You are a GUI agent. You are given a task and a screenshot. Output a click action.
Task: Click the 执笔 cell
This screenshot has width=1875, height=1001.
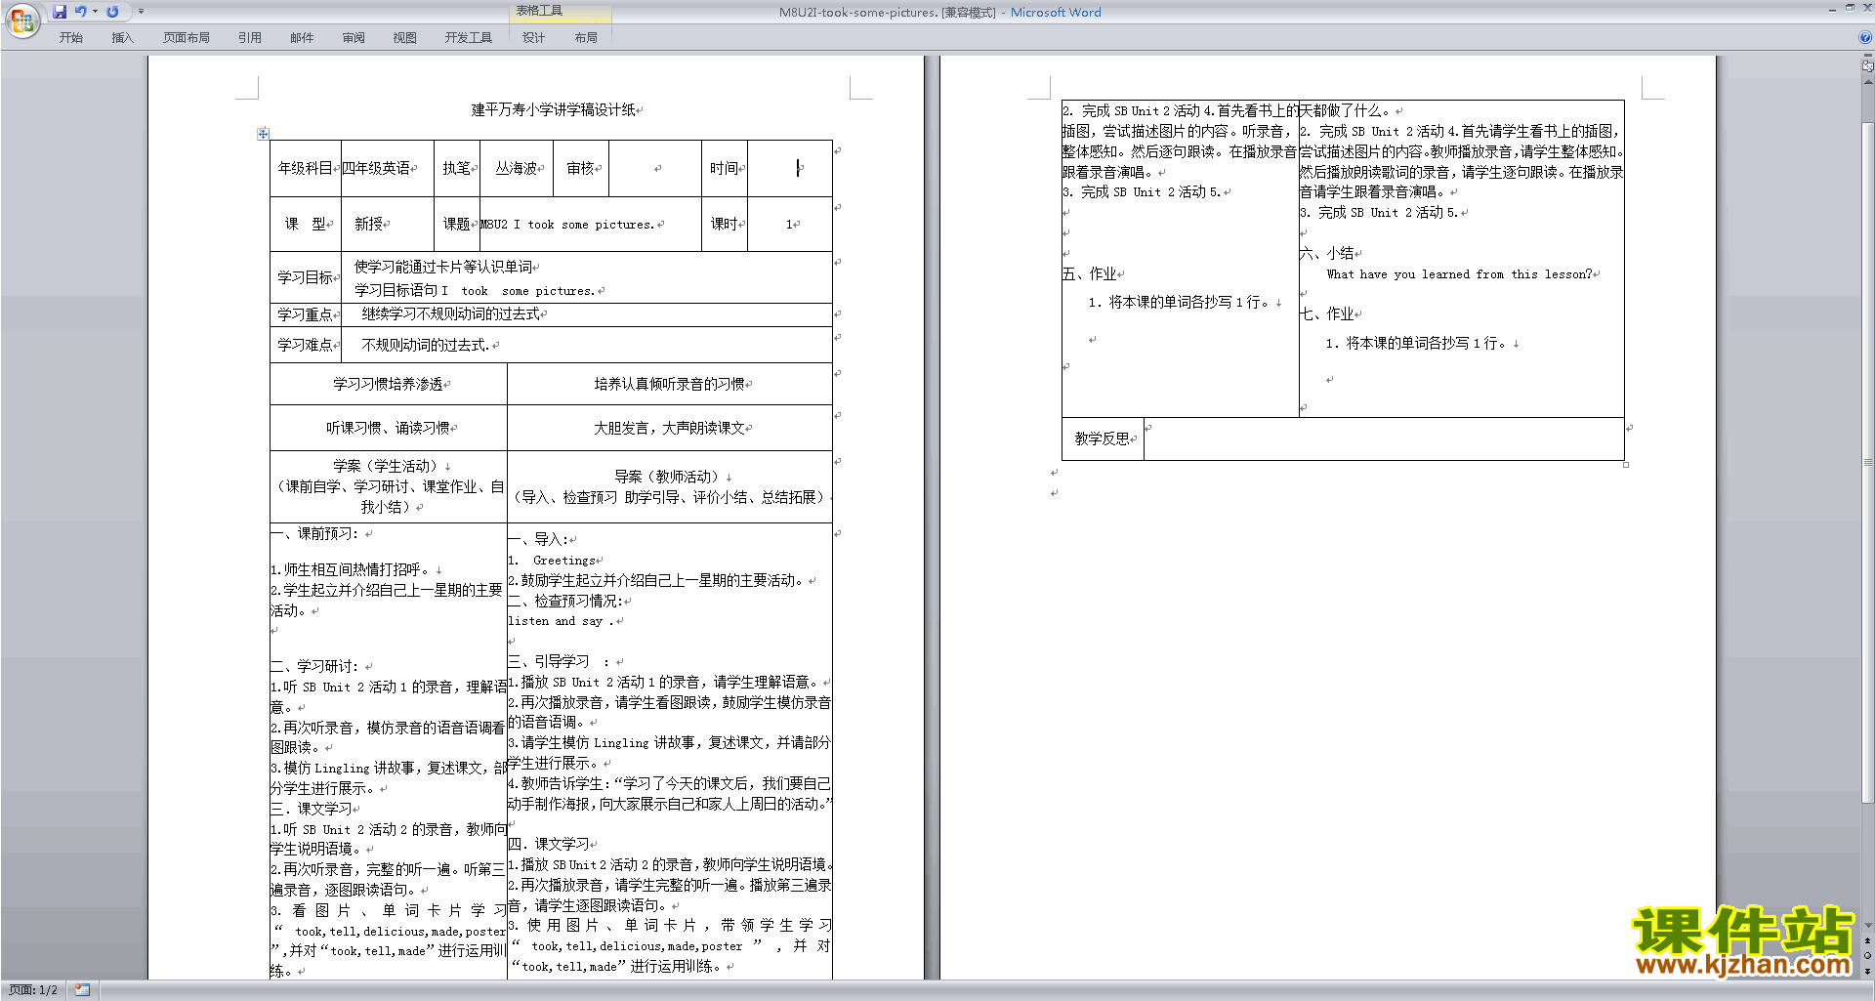tap(457, 168)
